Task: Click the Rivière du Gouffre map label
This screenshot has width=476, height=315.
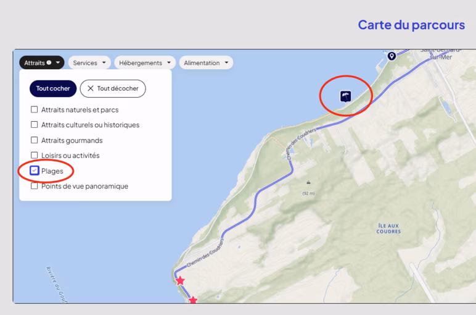Action: click(56, 284)
